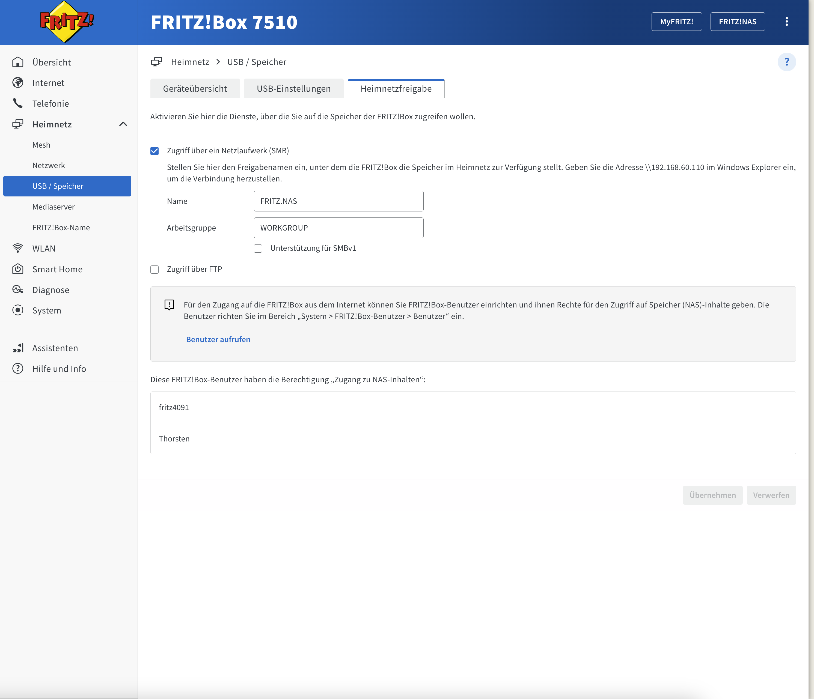Click the Telefonie phone icon
The width and height of the screenshot is (814, 699).
(x=18, y=103)
